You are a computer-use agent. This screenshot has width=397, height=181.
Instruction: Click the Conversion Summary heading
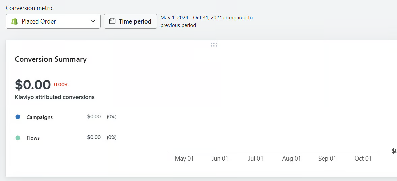tap(51, 59)
